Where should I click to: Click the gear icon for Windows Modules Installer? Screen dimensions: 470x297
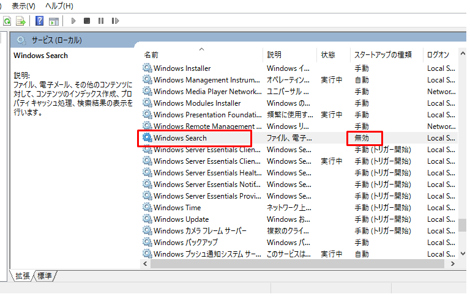tap(147, 103)
